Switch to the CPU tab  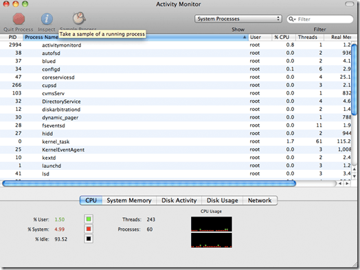[x=91, y=200]
